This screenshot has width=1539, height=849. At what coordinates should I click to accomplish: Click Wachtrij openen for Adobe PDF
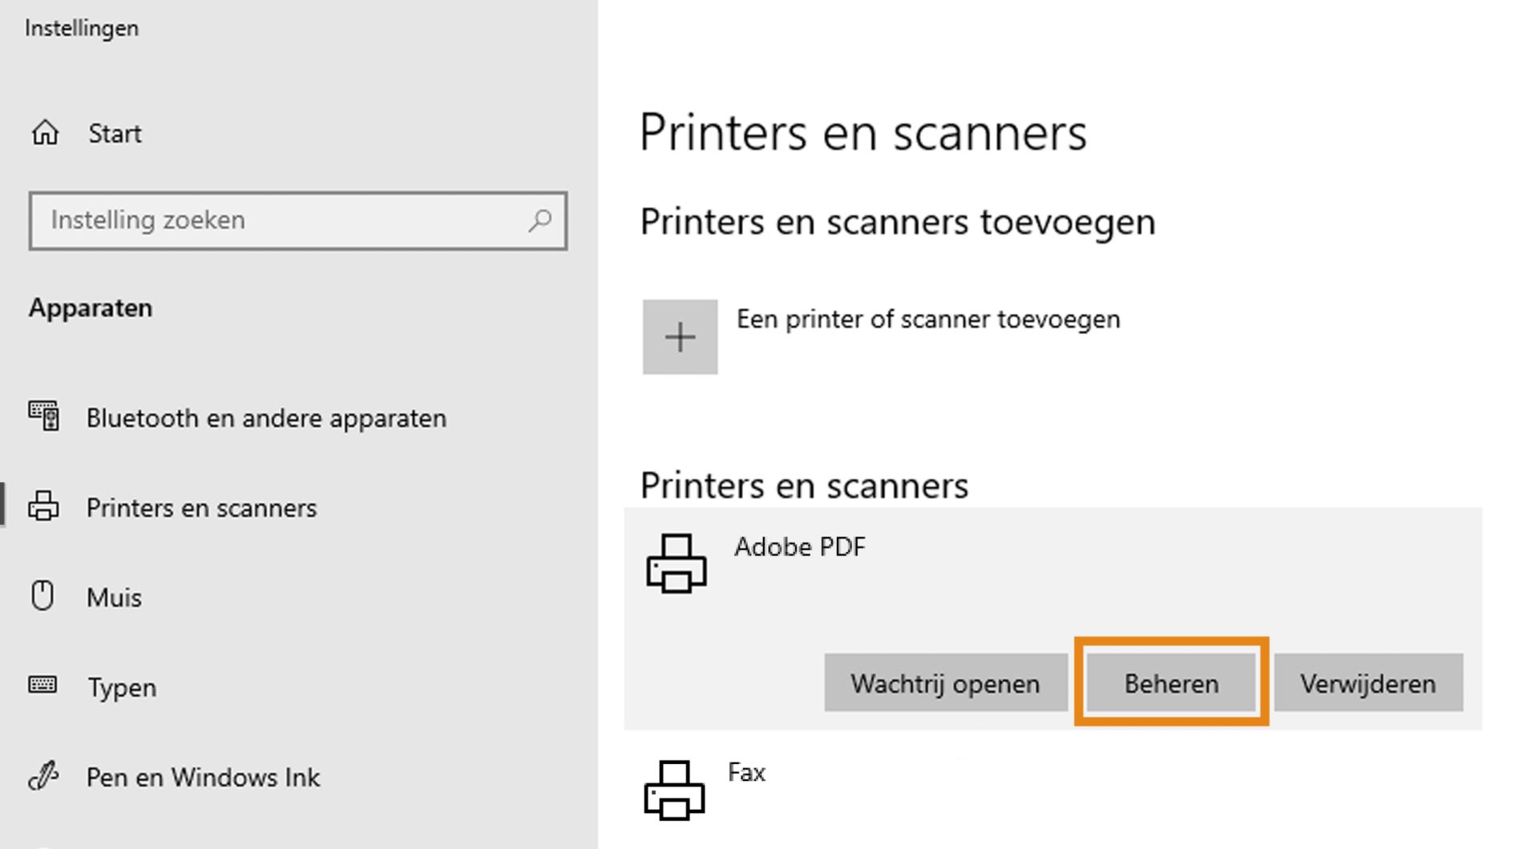point(945,683)
